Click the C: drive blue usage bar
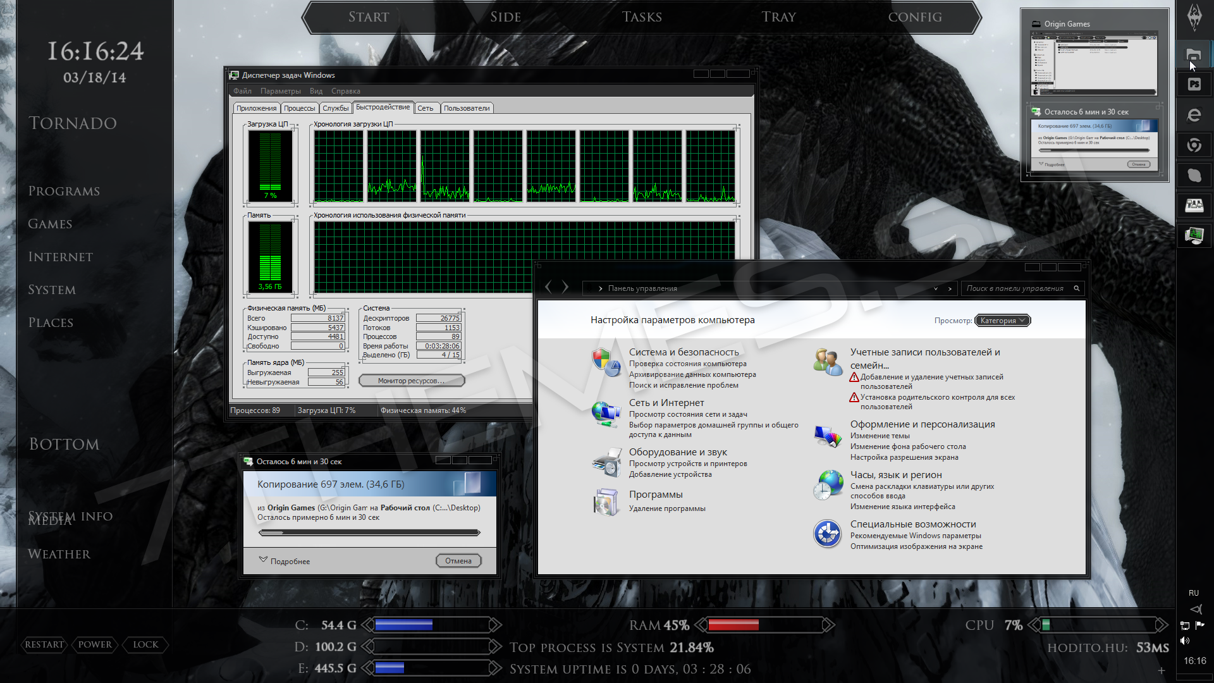This screenshot has width=1214, height=683. (x=403, y=625)
